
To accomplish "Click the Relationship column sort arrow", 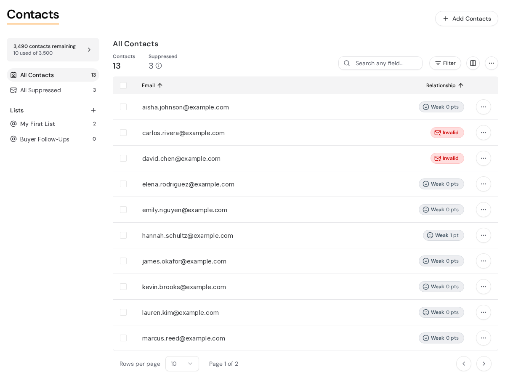I will coord(461,85).
